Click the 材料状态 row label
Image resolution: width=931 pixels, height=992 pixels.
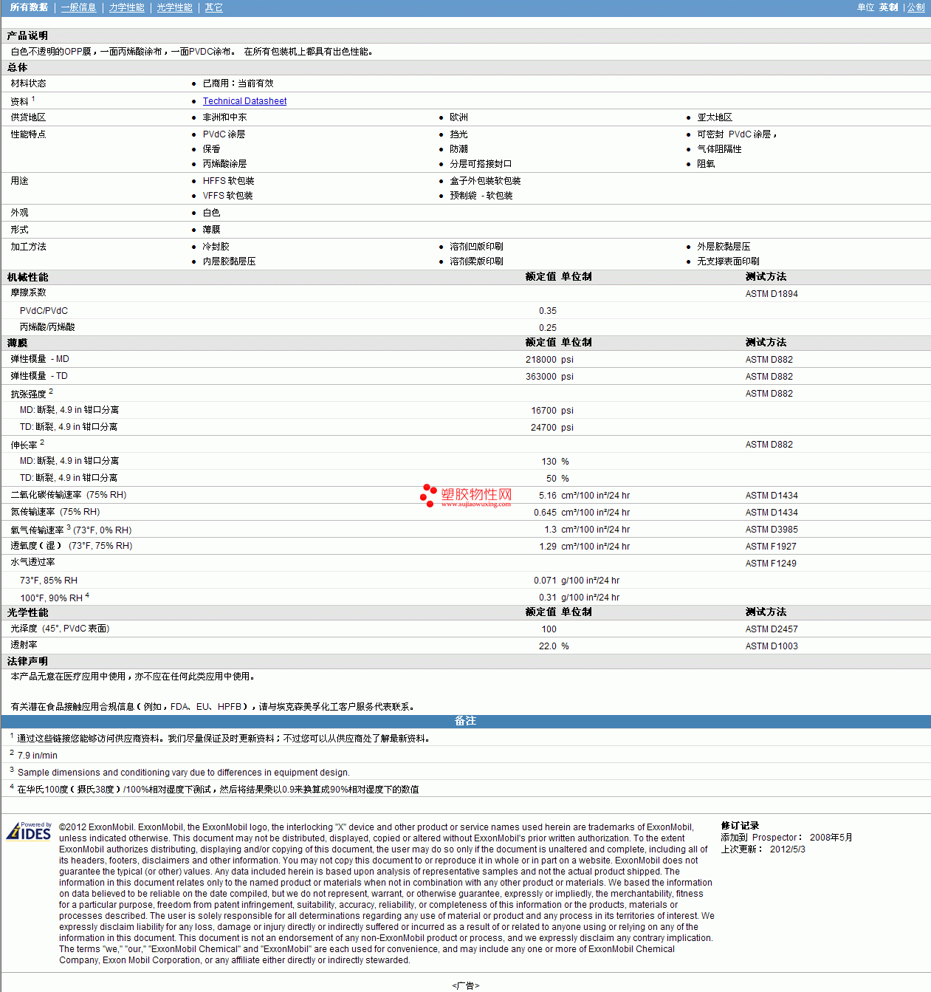point(28,83)
